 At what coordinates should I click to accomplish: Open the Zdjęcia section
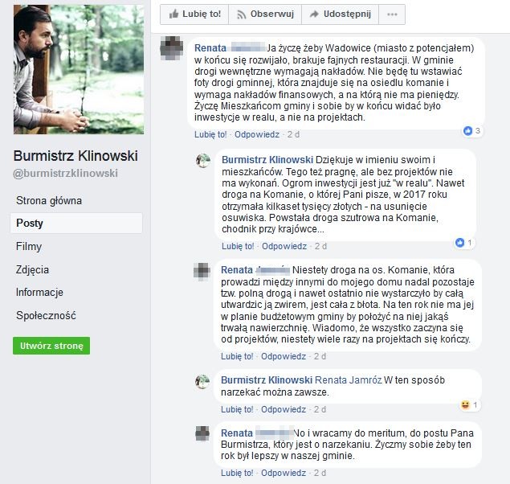(x=32, y=269)
